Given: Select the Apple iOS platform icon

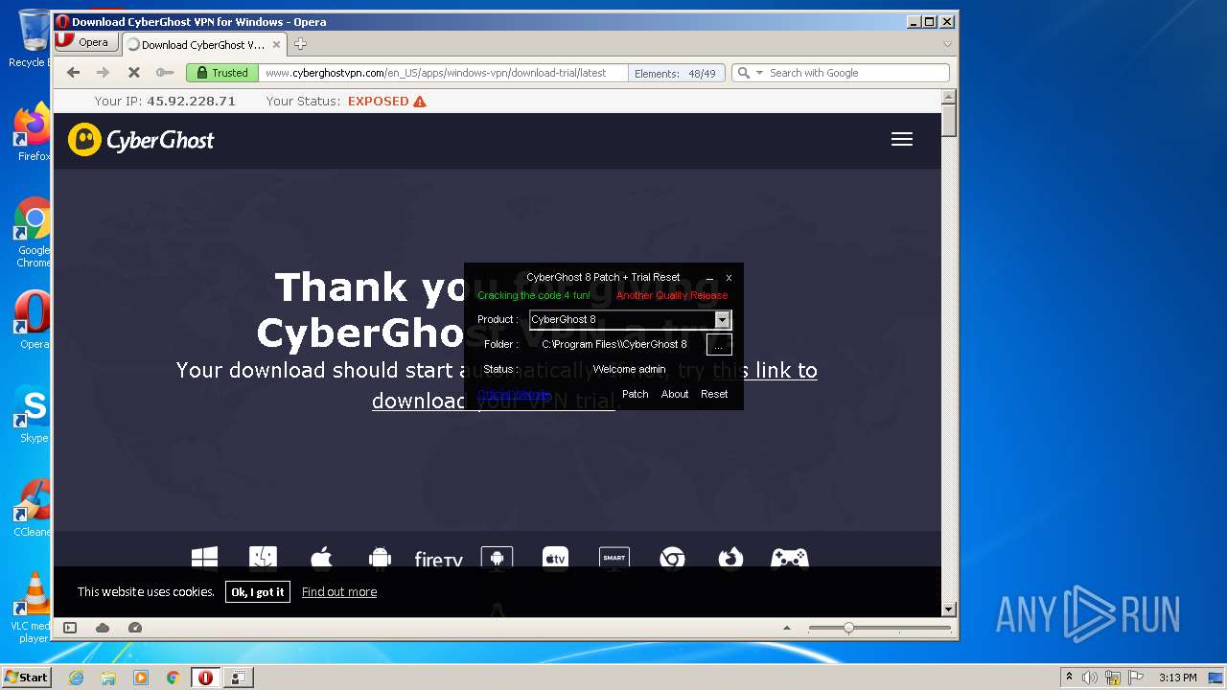Looking at the screenshot, I should pyautogui.click(x=321, y=558).
